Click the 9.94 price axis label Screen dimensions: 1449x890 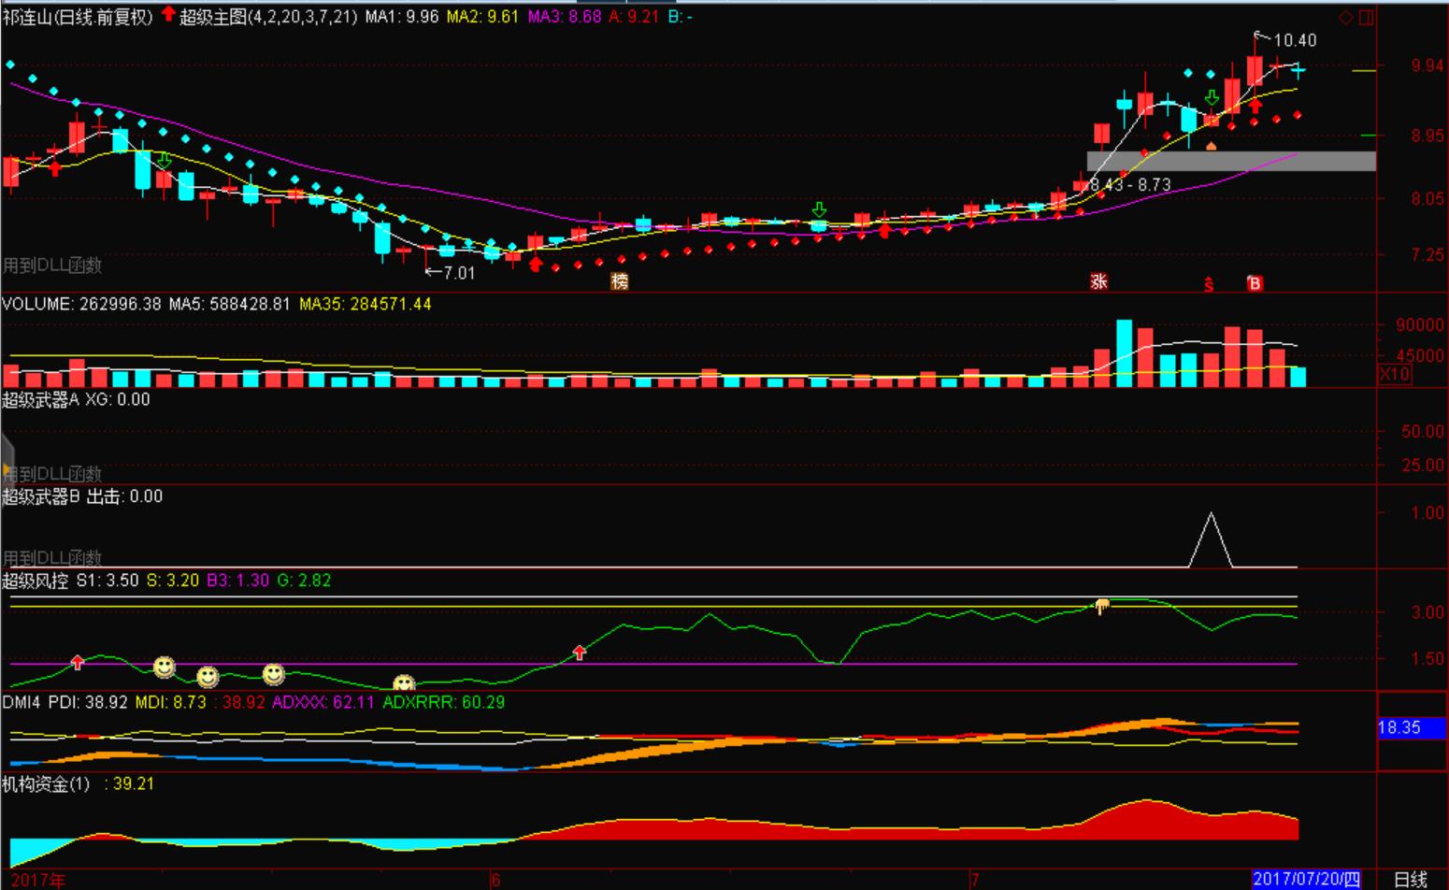click(x=1427, y=65)
